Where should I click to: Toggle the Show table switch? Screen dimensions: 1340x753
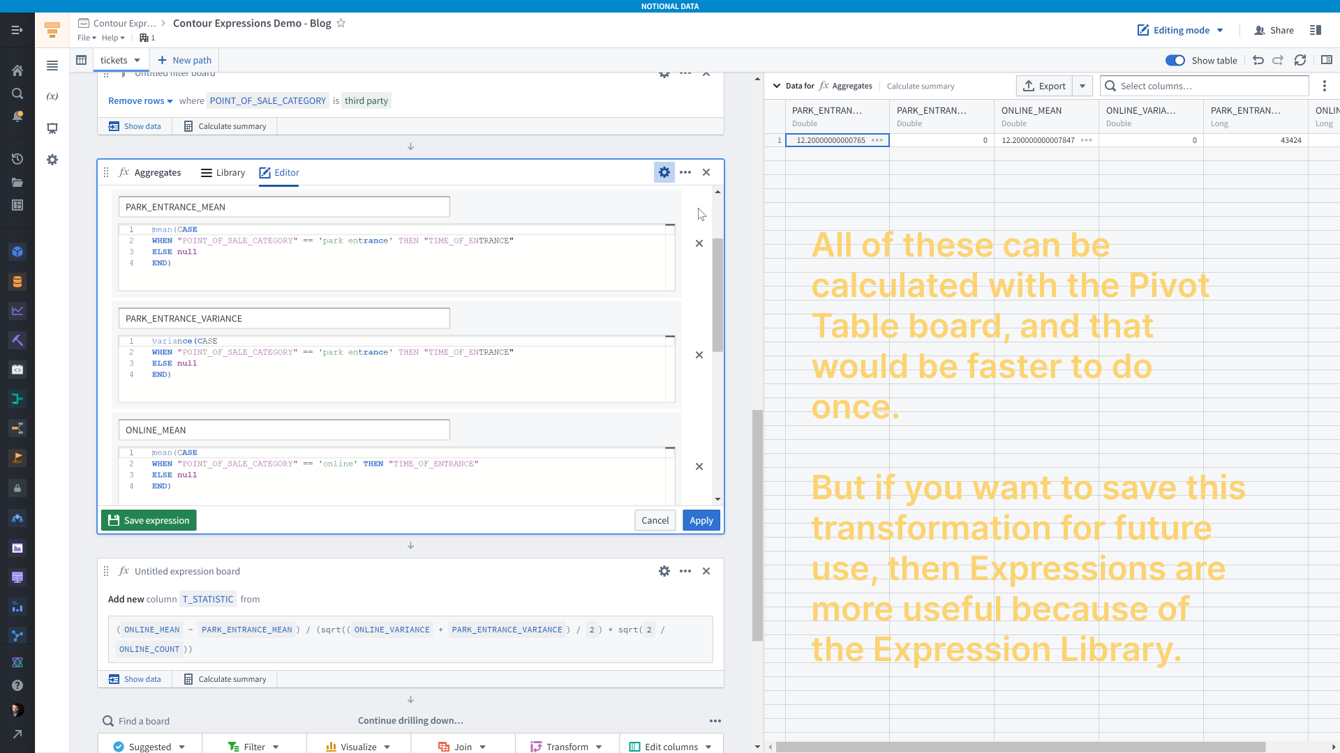1175,60
